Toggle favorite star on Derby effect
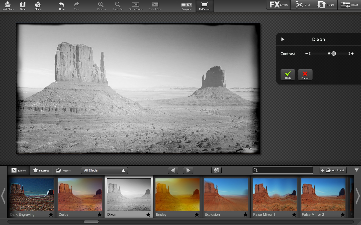 point(100,214)
